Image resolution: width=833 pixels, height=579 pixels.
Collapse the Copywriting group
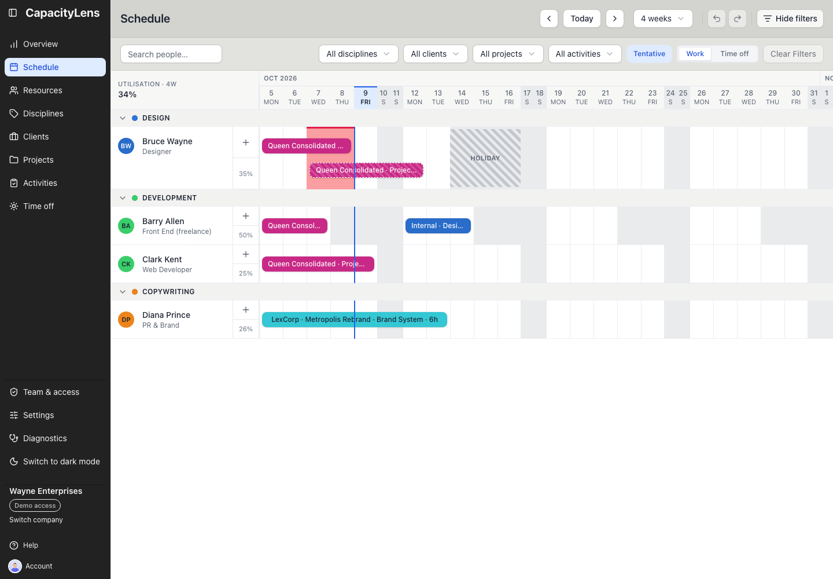[123, 292]
